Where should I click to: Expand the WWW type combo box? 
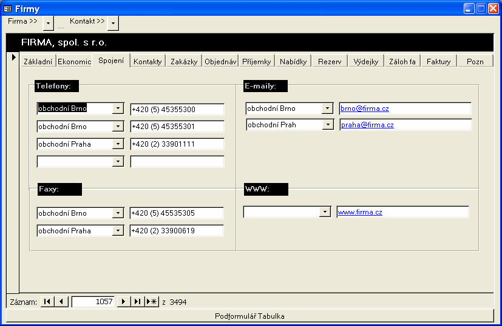[x=326, y=212]
